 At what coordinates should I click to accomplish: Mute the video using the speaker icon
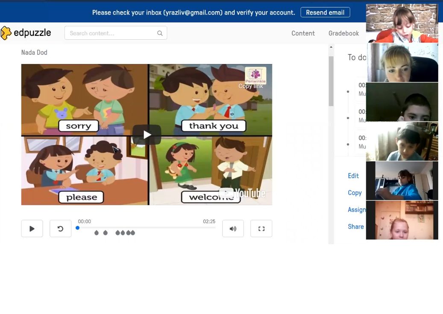233,229
